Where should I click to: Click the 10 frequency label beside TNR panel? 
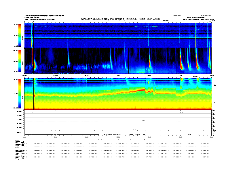click(214, 103)
